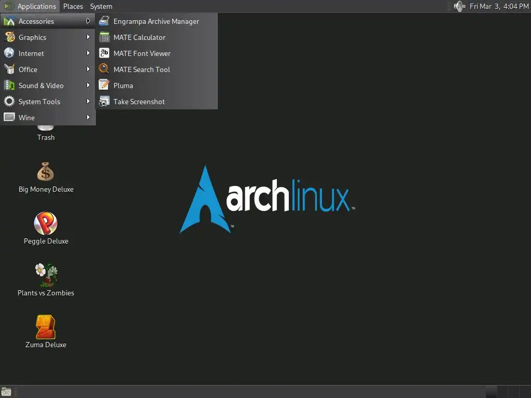Click the MATE Search Tool magnifier icon
The height and width of the screenshot is (398, 531).
point(104,69)
